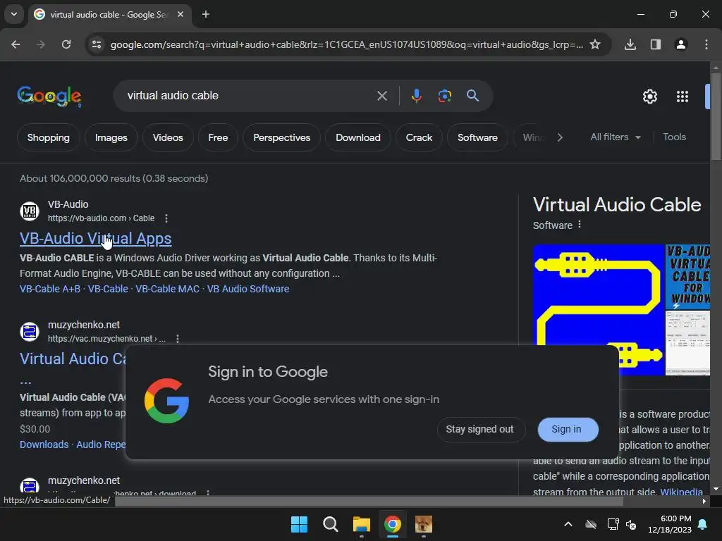Viewport: 722px width, 541px height.
Task: Open Wikipedia link in knowledge panel
Action: (682, 491)
